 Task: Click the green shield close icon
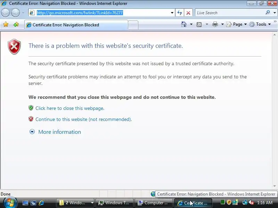31,108
